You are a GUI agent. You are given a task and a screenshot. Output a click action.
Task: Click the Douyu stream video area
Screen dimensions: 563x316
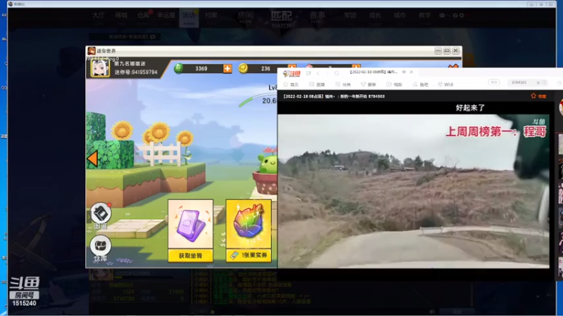[x=413, y=191]
